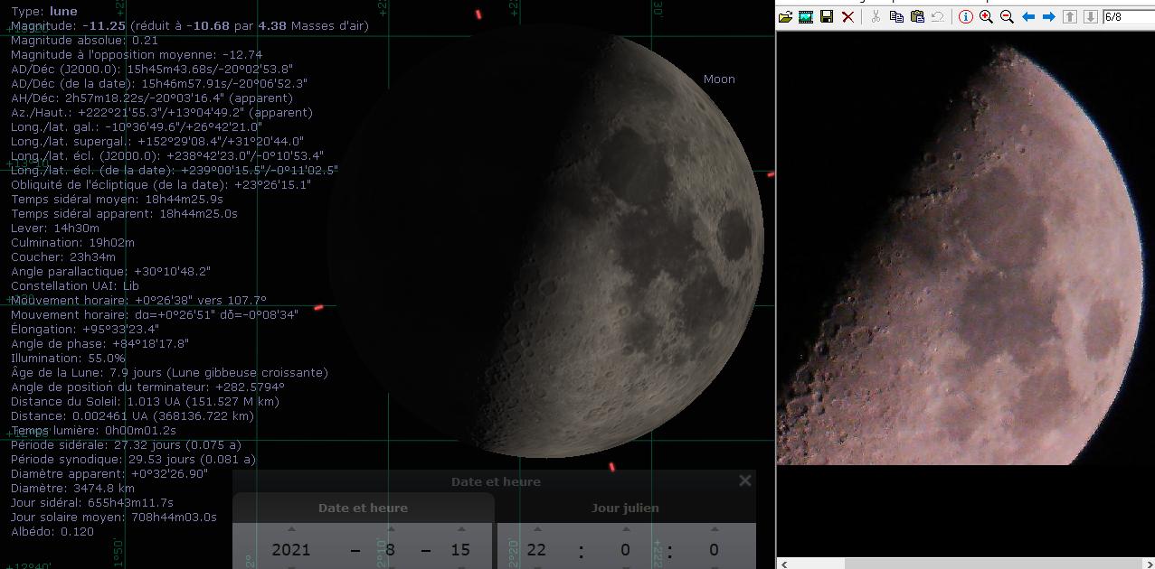
Task: Switch to the Jour julien tab
Action: point(626,508)
